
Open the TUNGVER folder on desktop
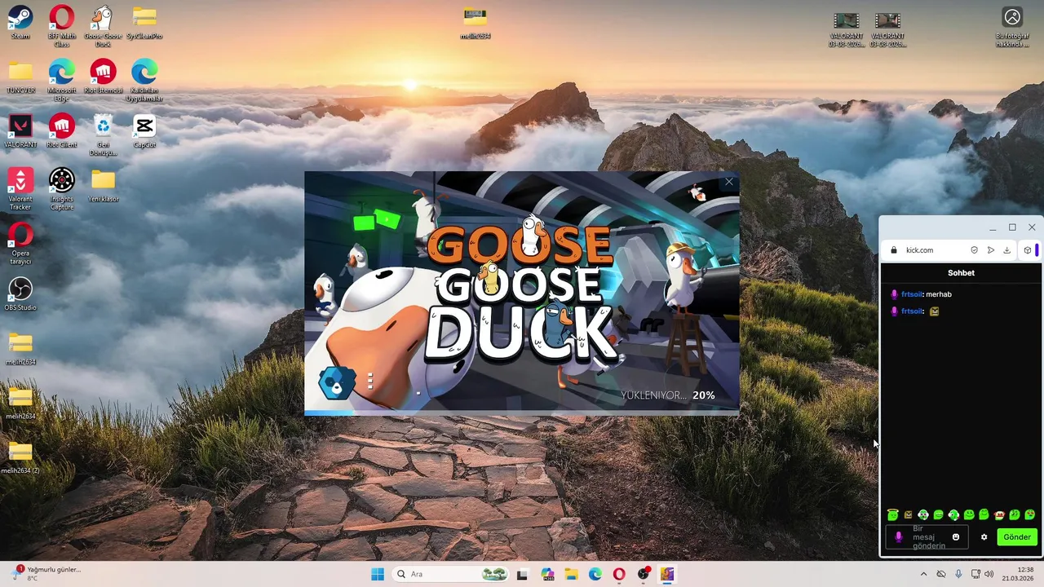coord(20,77)
